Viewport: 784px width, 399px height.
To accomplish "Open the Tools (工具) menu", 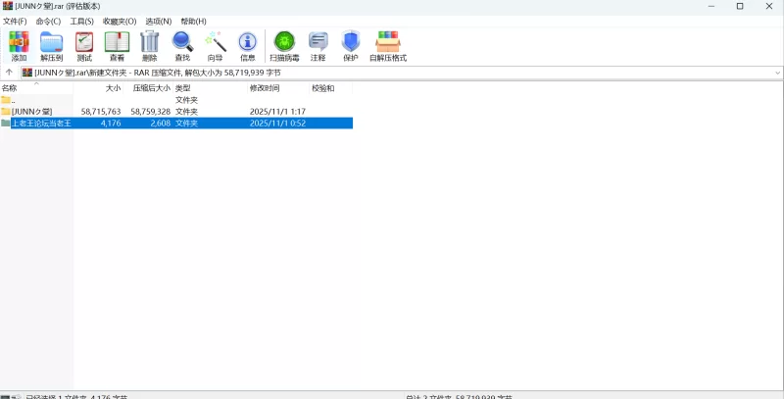I will click(82, 22).
